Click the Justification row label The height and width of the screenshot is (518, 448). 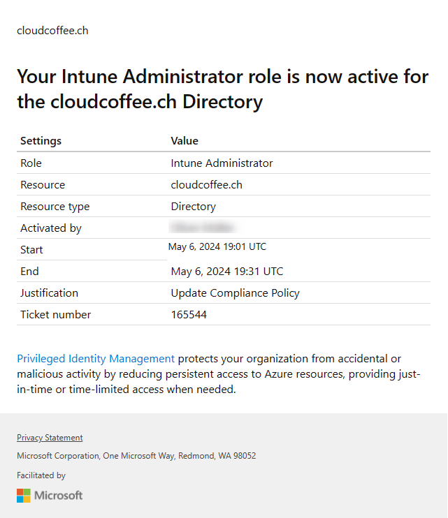tap(49, 293)
